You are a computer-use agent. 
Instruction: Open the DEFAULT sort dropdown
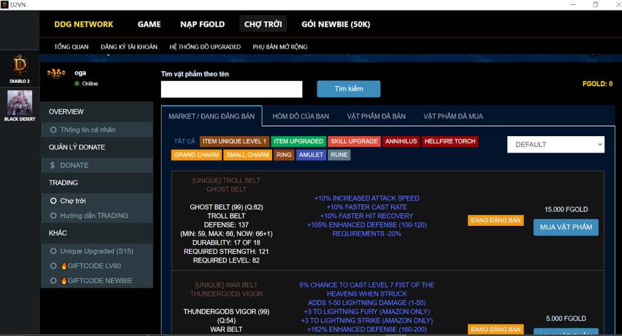coord(556,145)
